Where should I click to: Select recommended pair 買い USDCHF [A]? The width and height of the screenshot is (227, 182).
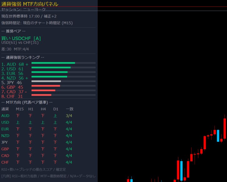pos(21,38)
